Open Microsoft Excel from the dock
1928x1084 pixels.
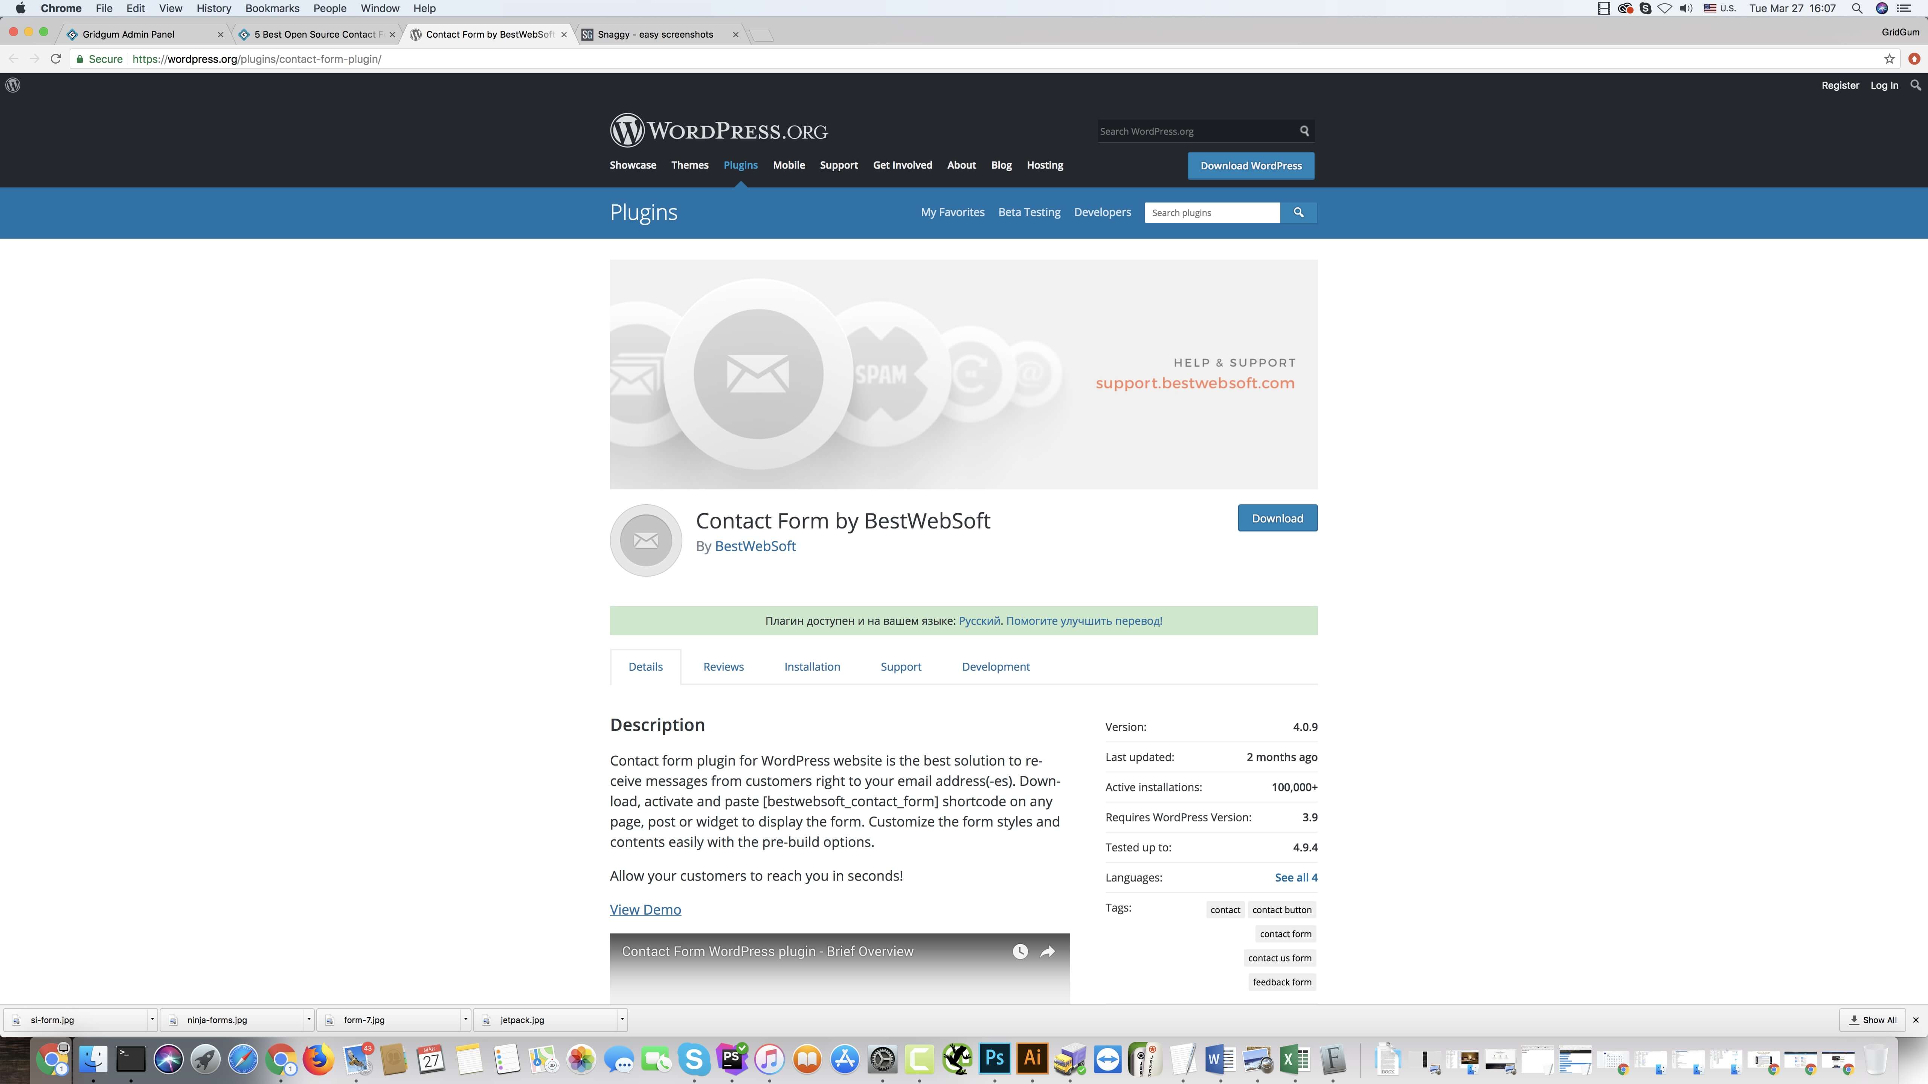coord(1295,1059)
